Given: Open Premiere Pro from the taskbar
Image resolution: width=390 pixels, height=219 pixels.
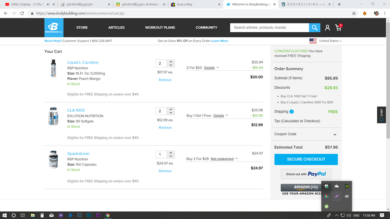Looking at the screenshot, I should (x=98, y=215).
